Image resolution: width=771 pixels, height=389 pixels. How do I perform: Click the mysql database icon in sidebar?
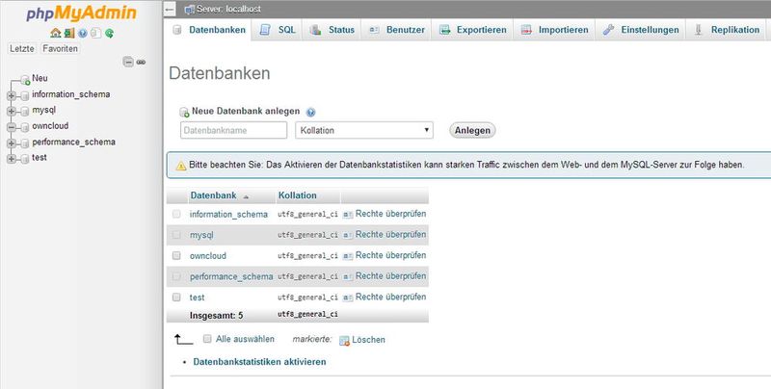(x=25, y=112)
